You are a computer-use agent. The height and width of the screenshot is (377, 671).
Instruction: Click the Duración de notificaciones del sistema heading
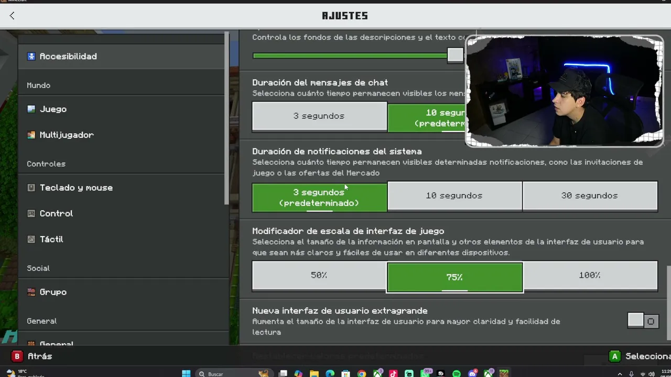(x=337, y=151)
